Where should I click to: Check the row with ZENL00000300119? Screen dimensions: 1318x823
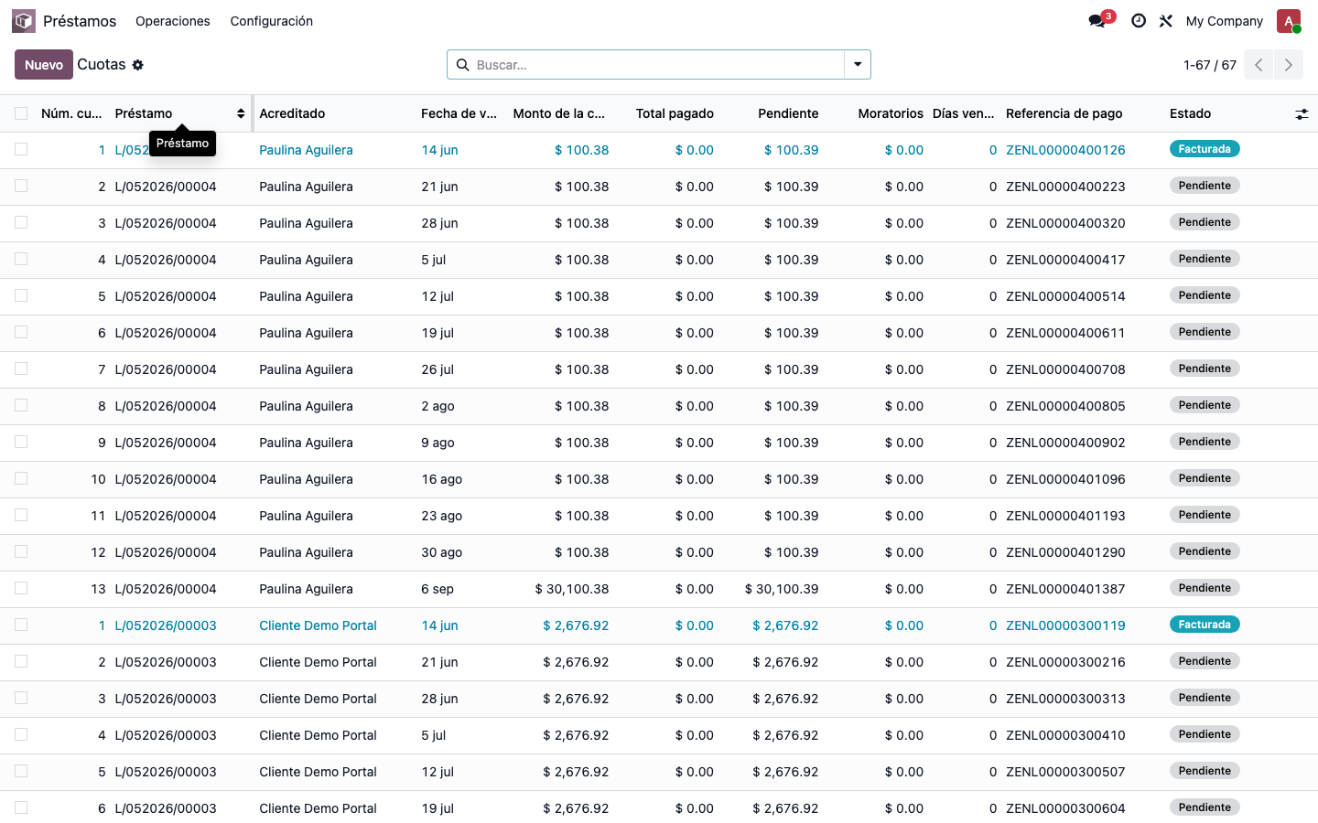click(x=21, y=625)
